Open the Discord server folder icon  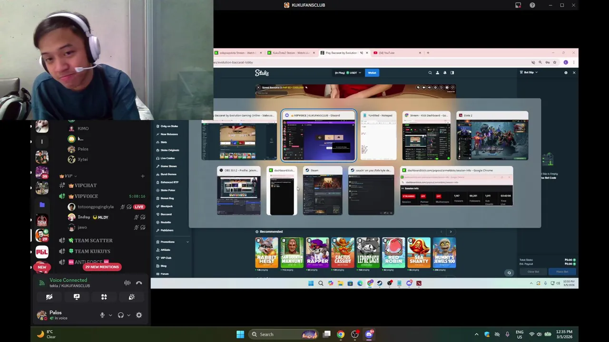[42, 205]
